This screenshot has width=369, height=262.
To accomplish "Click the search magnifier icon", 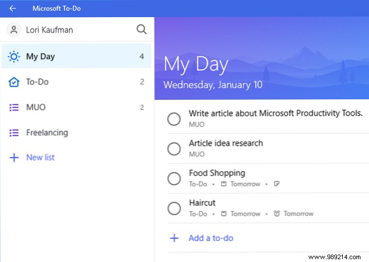I will [141, 30].
